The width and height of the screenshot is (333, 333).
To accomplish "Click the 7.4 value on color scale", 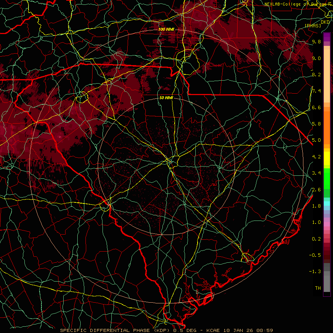I will (x=316, y=91).
